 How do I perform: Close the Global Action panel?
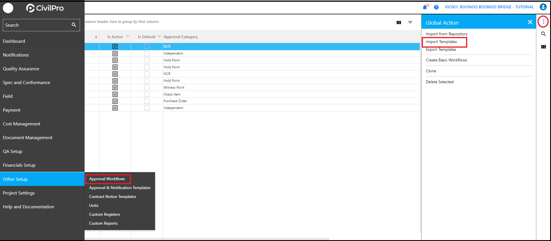point(530,22)
